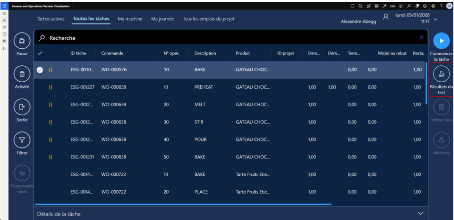
Task: Switch to the Toutes les tâches tab
Action: tap(91, 19)
